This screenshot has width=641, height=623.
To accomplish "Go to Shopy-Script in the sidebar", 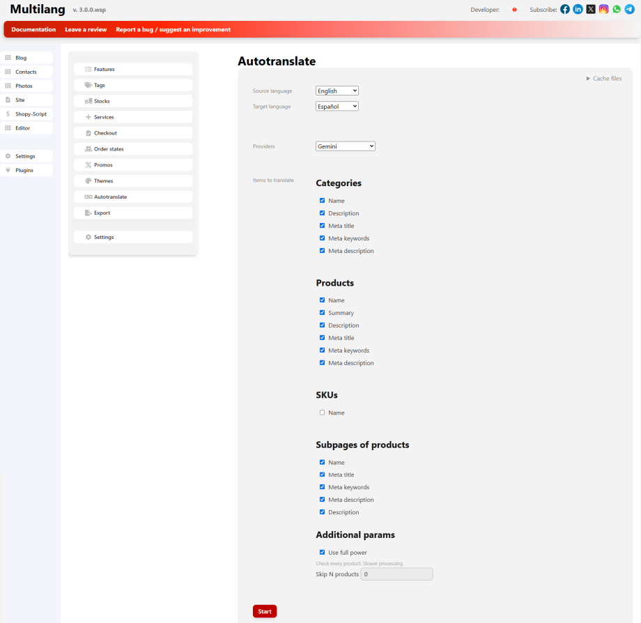I will pyautogui.click(x=26, y=114).
